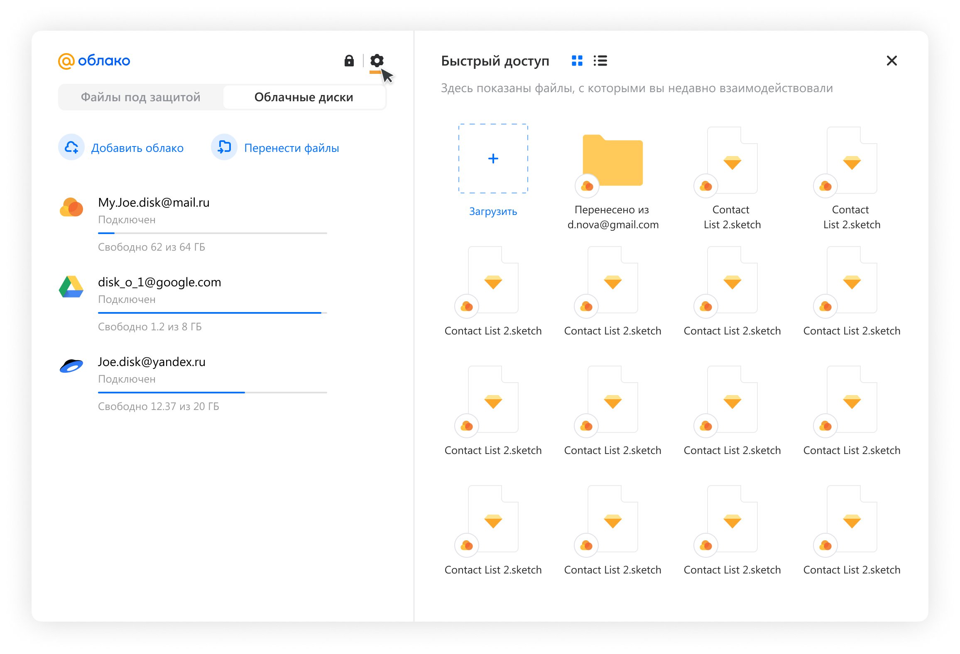Switch to list view layout
The height and width of the screenshot is (654, 960).
(x=600, y=61)
